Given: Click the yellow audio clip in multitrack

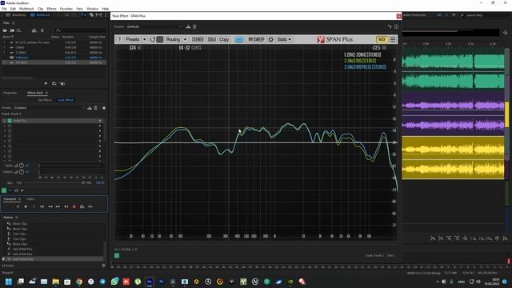Looking at the screenshot, I should 453,158.
